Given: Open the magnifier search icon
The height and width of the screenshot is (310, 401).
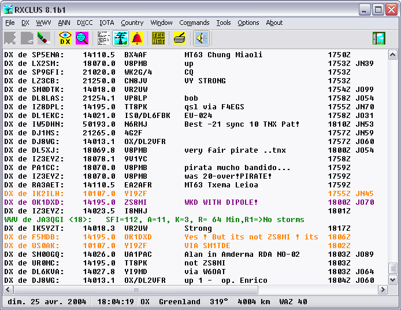Looking at the screenshot, I should 82,38.
